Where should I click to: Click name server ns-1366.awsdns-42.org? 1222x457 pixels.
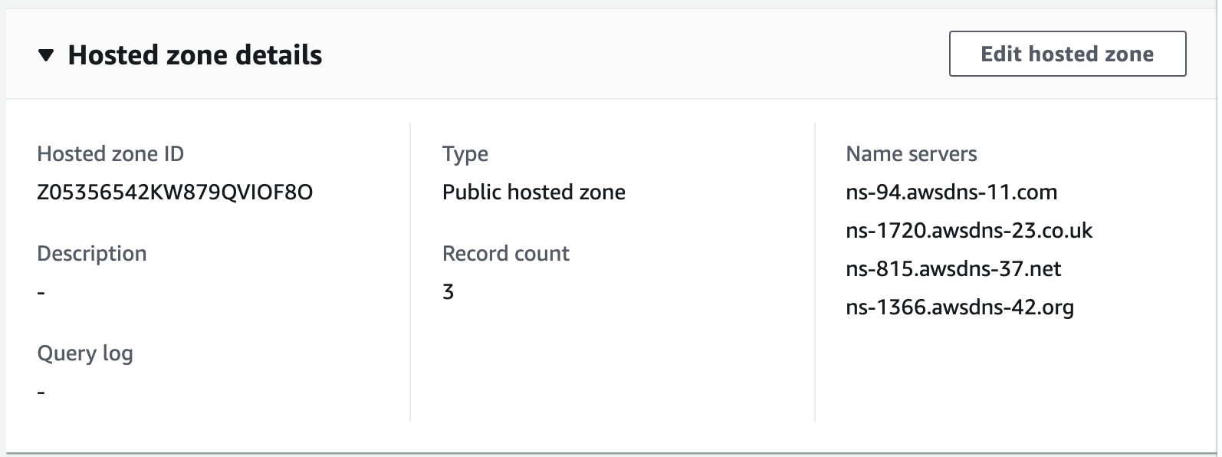click(960, 307)
